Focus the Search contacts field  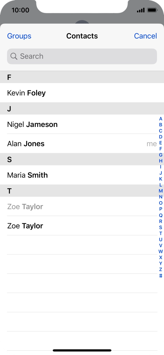(x=82, y=56)
